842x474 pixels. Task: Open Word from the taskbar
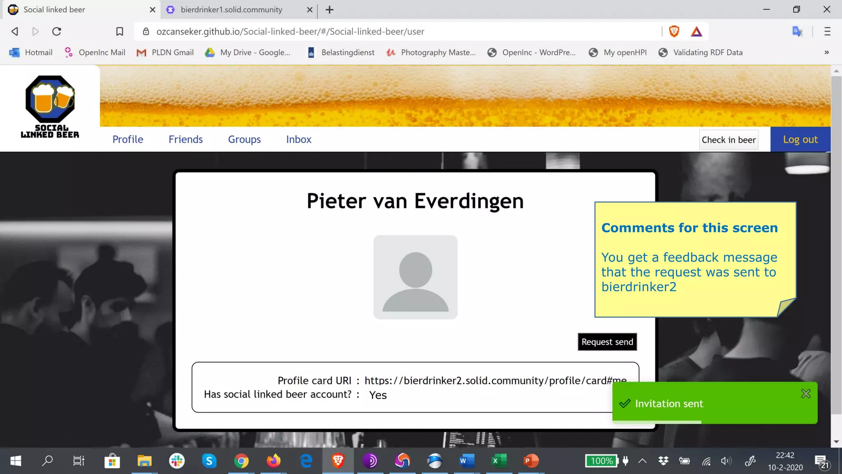[467, 461]
